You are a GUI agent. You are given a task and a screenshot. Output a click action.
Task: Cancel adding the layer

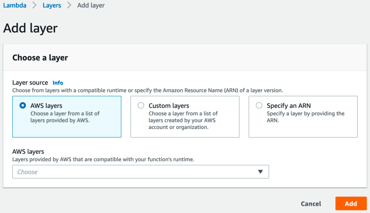click(x=311, y=204)
